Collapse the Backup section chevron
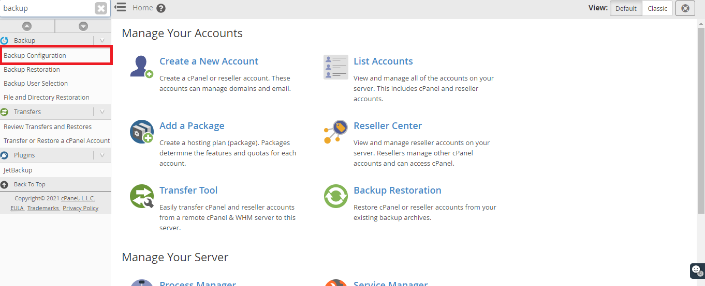Viewport: 705px width, 286px height. [x=102, y=40]
